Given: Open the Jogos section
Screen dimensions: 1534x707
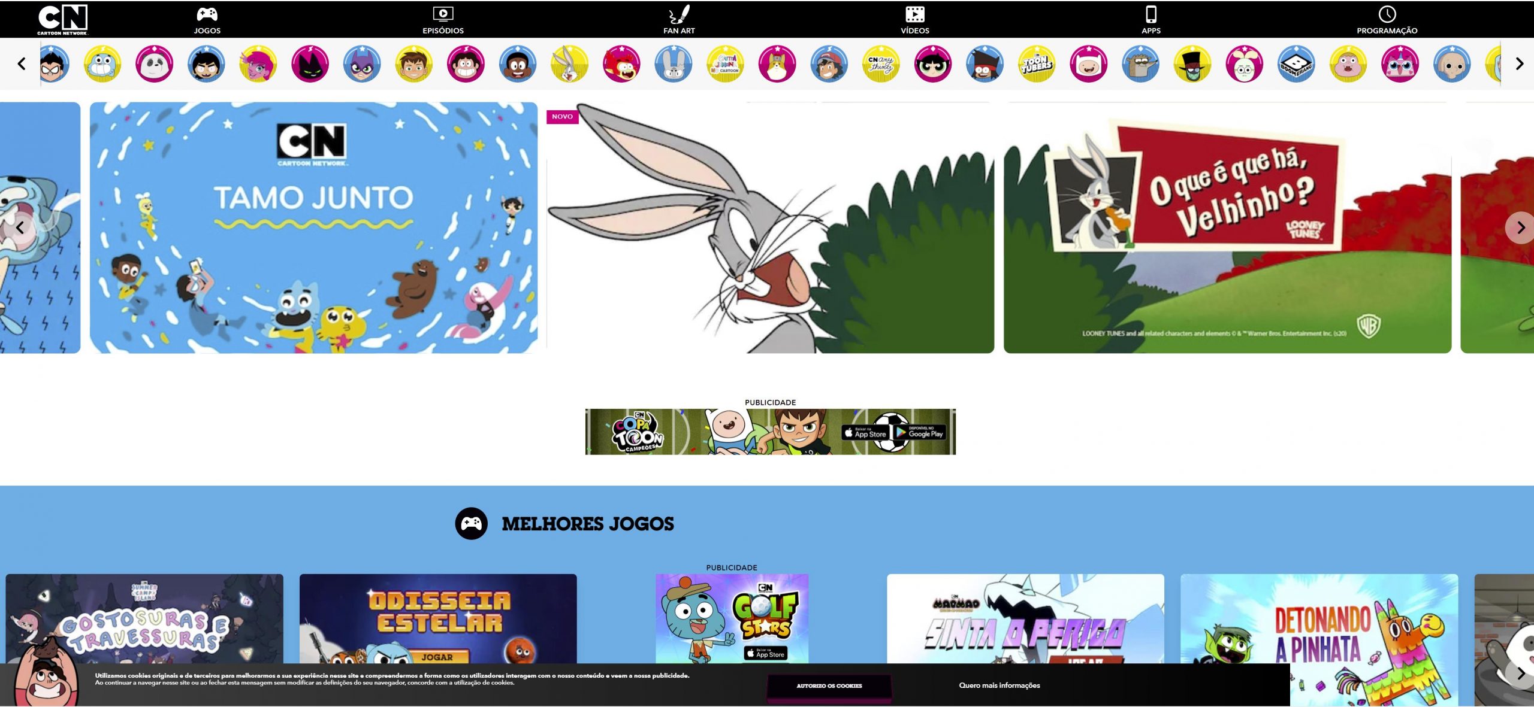Looking at the screenshot, I should (x=207, y=20).
